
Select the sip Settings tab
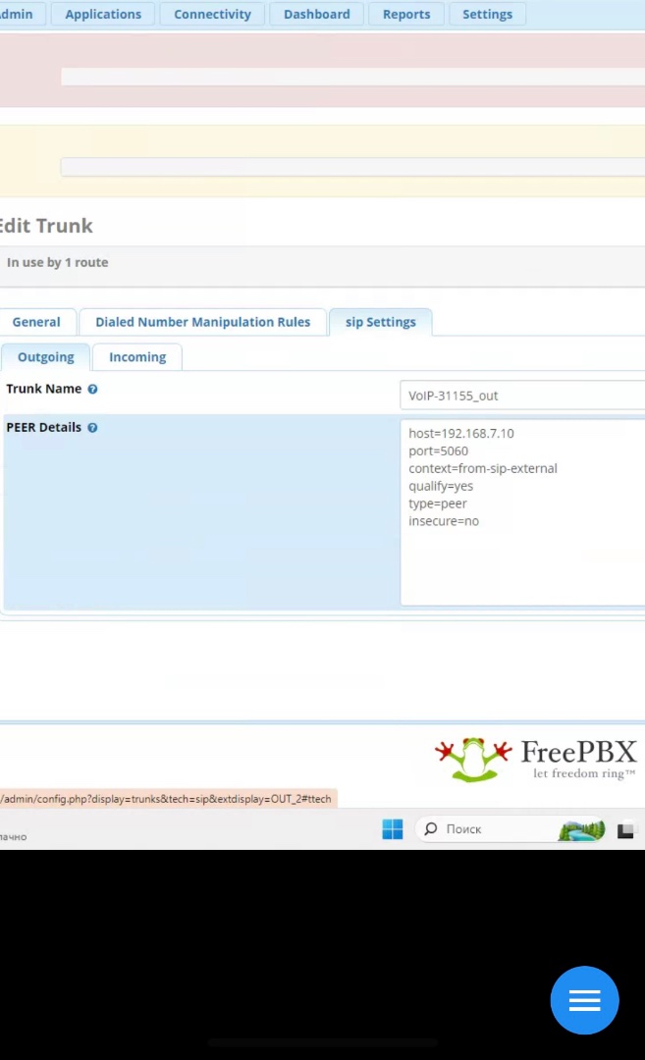(x=381, y=322)
